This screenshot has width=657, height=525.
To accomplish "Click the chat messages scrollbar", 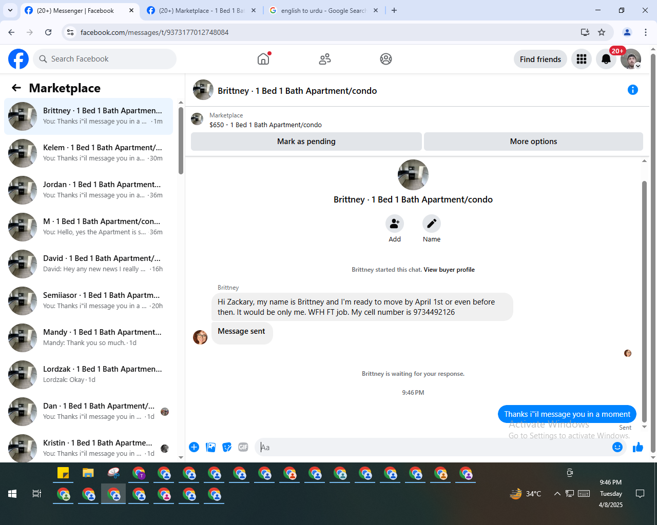I will (x=645, y=301).
